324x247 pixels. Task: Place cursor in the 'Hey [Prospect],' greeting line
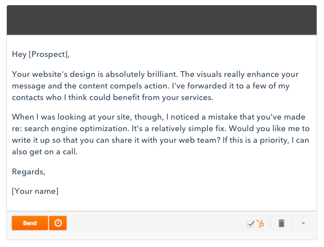[x=41, y=54]
